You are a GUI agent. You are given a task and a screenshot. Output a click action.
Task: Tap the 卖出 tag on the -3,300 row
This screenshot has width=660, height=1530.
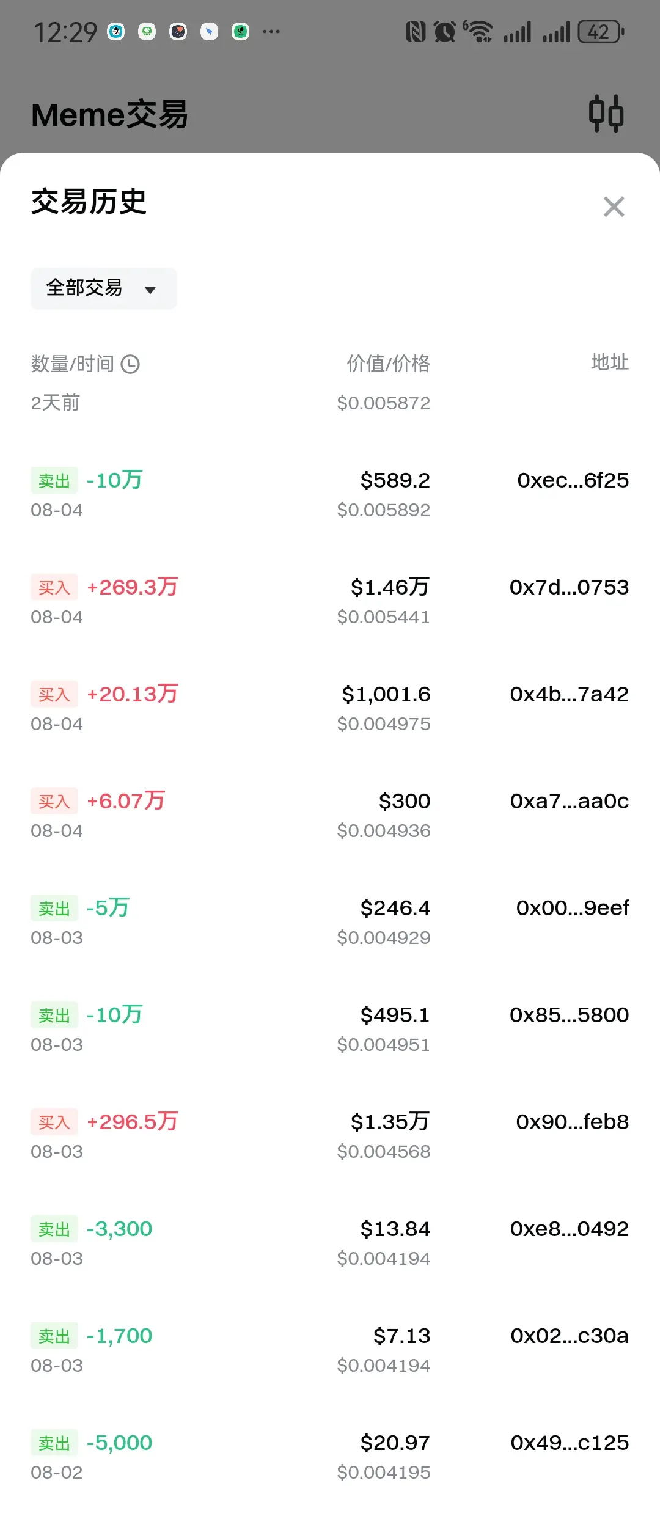point(54,1229)
